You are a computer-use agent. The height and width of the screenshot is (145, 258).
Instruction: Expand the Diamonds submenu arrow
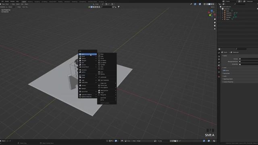116,98
